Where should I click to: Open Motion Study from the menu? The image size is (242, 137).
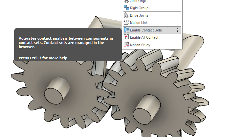point(152,45)
